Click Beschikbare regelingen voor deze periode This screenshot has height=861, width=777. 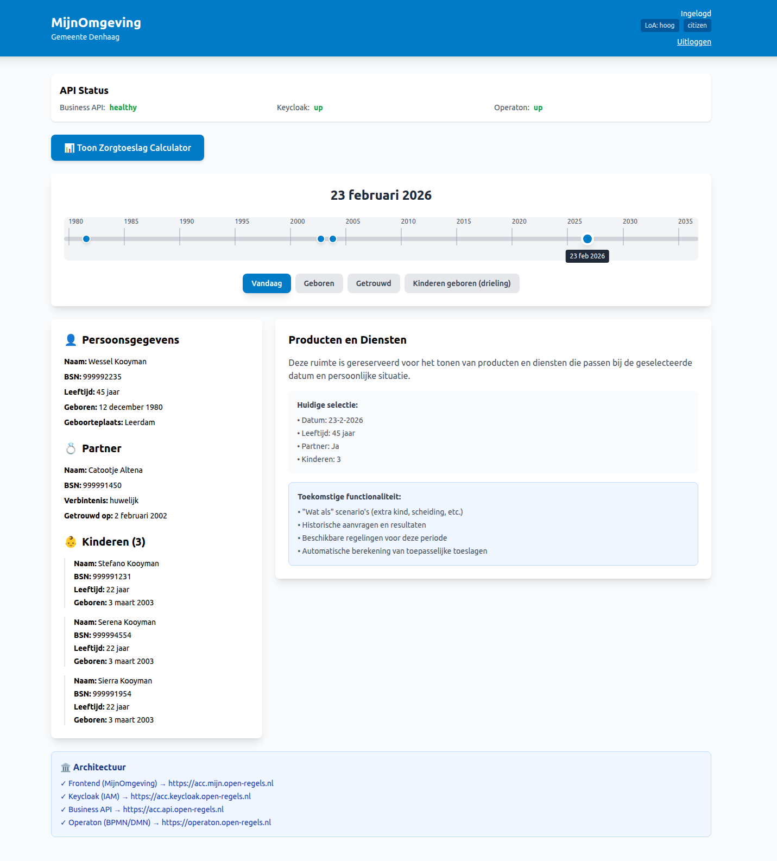[x=372, y=538]
